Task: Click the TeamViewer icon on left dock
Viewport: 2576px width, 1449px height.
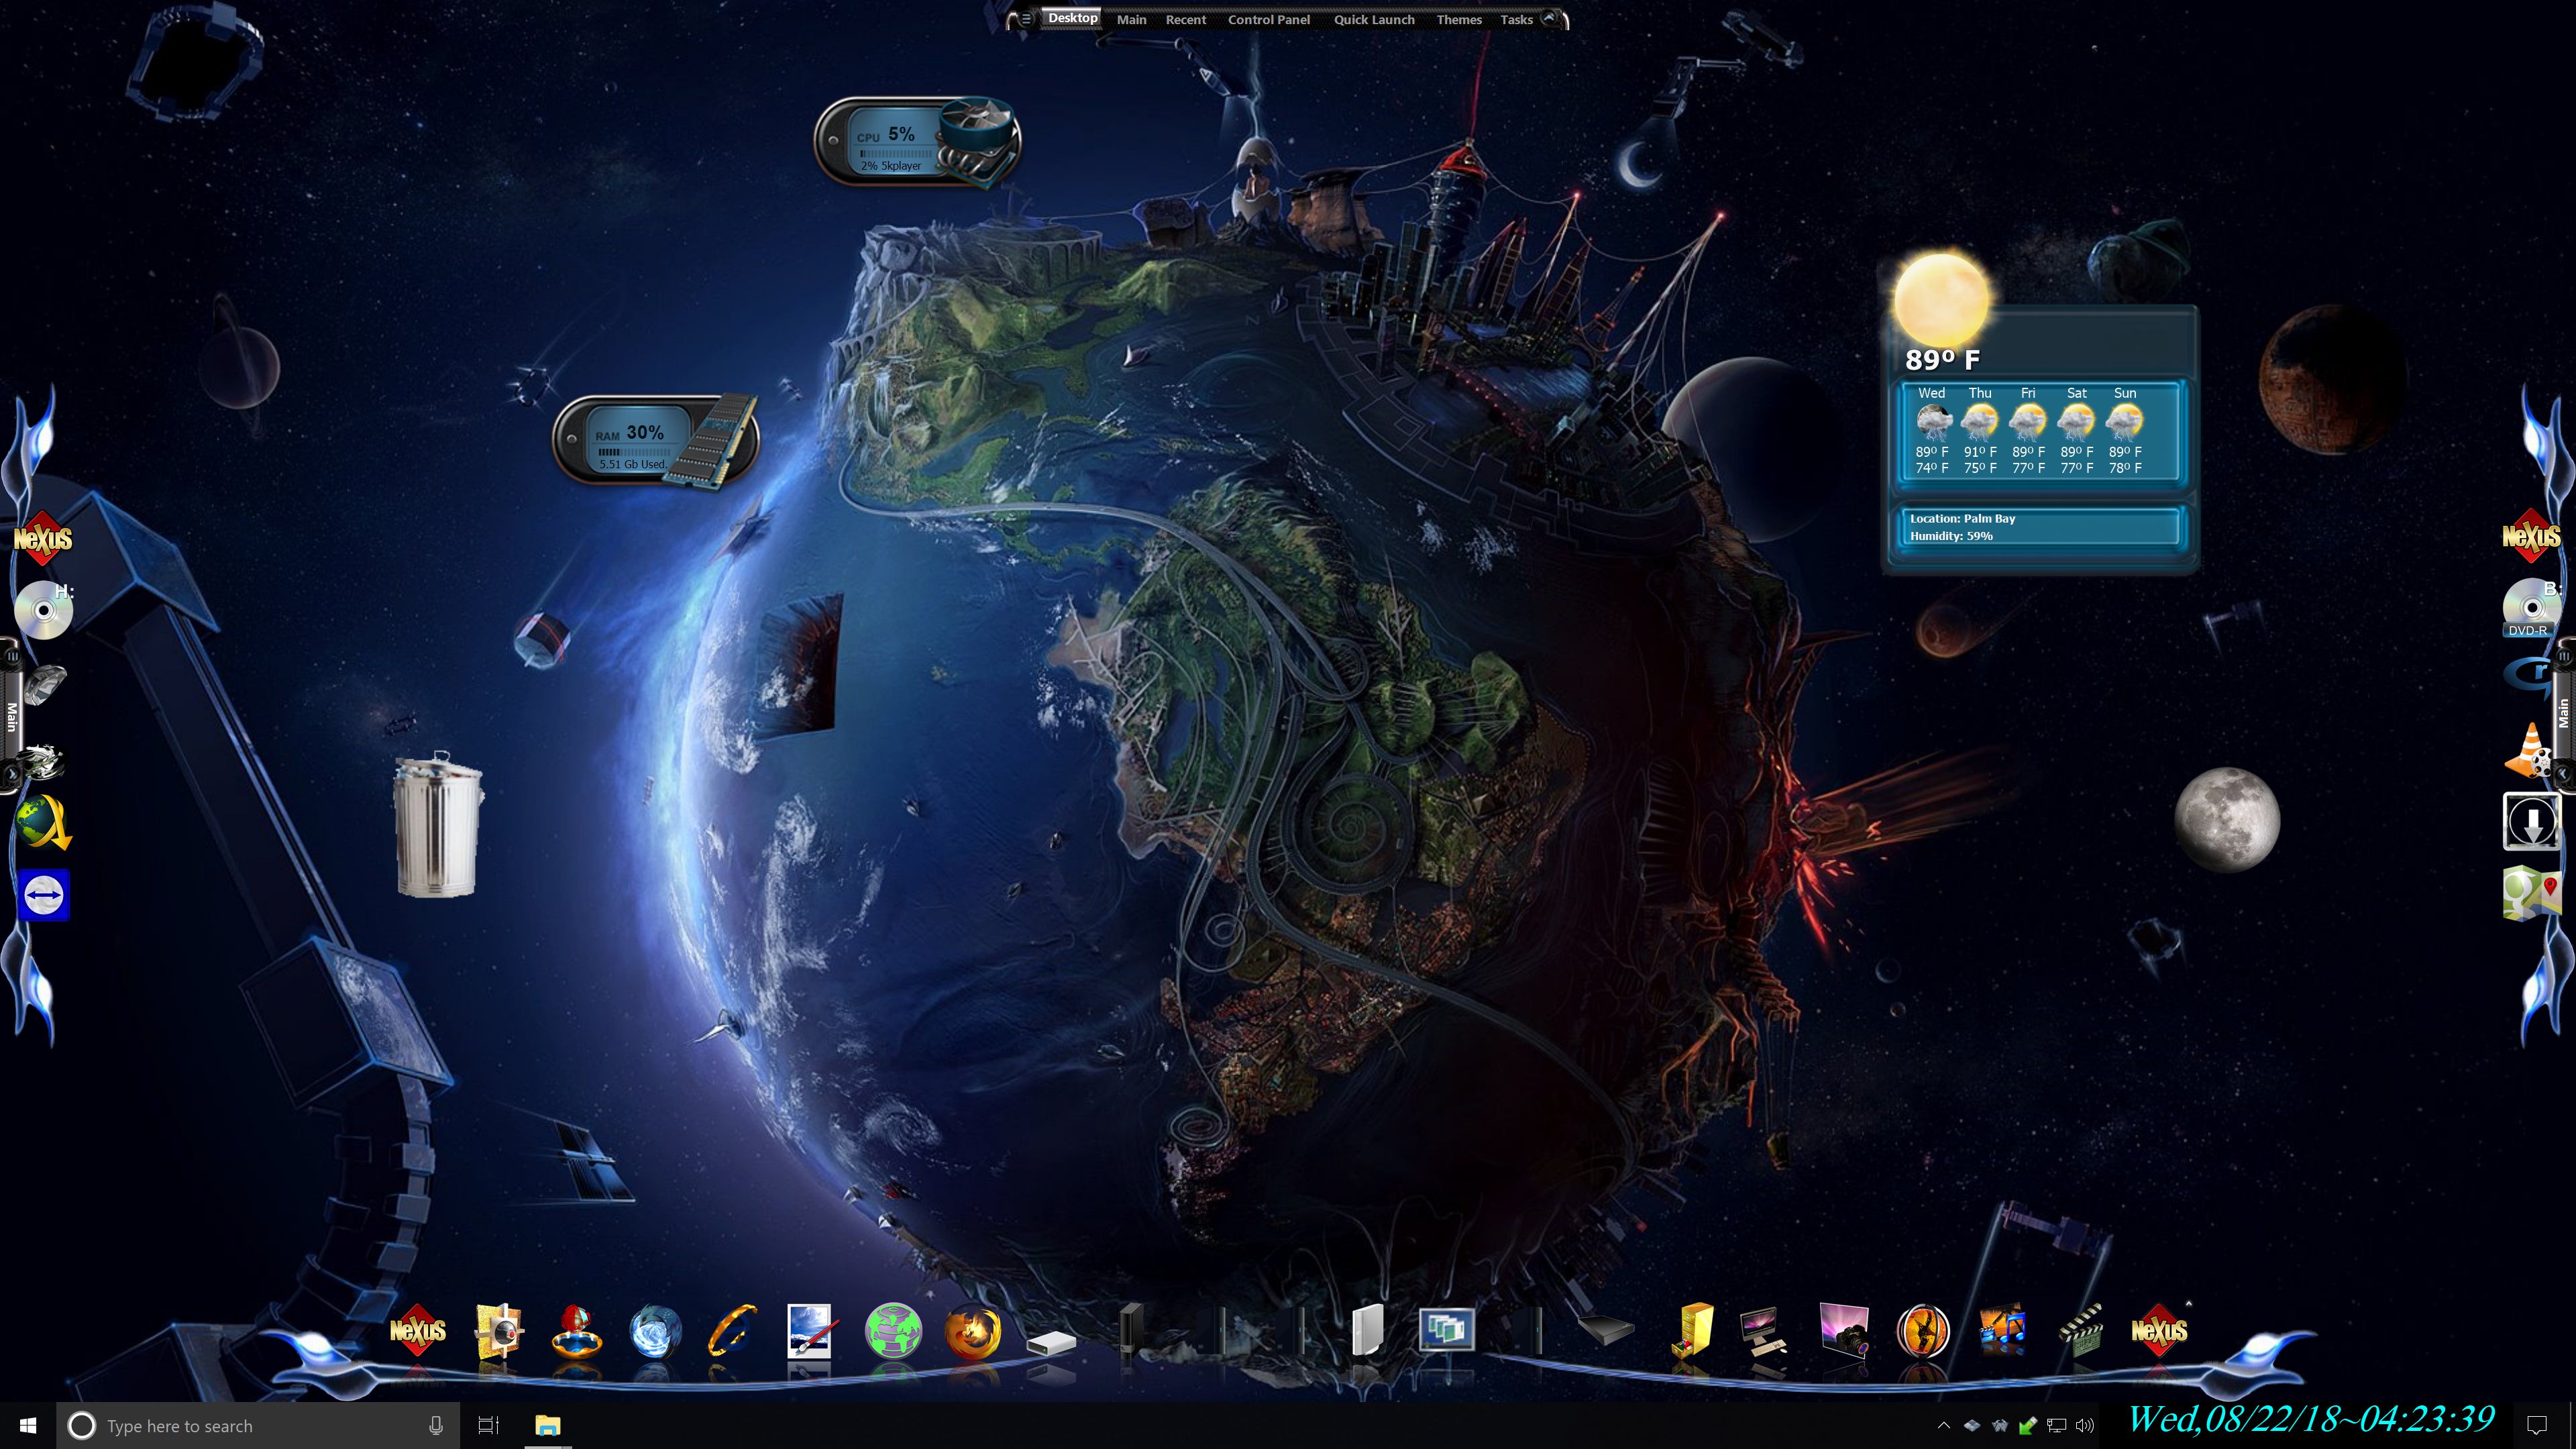Action: [x=43, y=894]
